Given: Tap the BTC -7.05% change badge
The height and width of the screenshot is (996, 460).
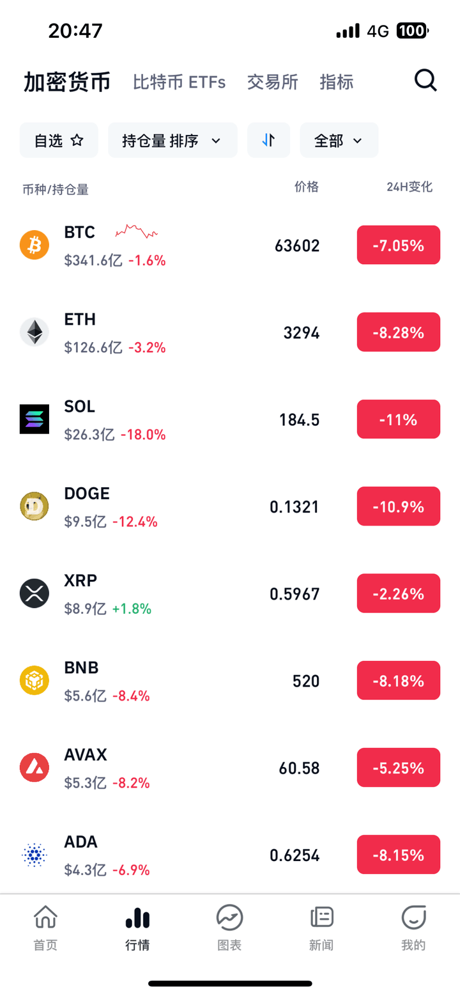Looking at the screenshot, I should click(398, 245).
